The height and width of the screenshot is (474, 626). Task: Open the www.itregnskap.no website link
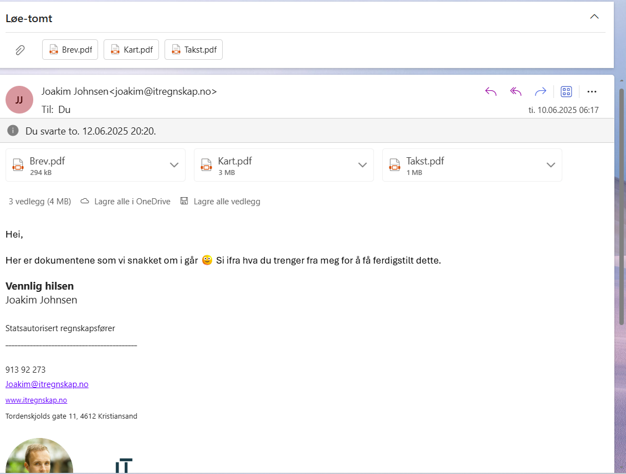pos(36,400)
